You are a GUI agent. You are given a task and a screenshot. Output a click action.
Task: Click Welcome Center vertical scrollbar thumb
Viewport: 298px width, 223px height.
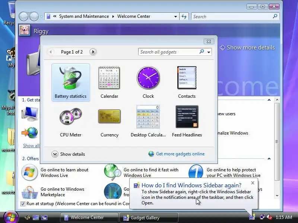click(x=277, y=142)
